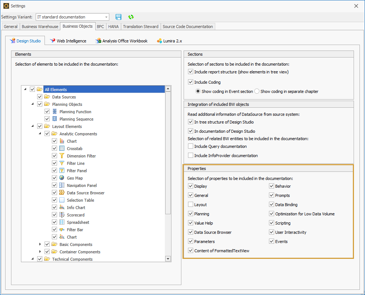
Task: Click the save settings variant disk icon
Action: (x=118, y=17)
